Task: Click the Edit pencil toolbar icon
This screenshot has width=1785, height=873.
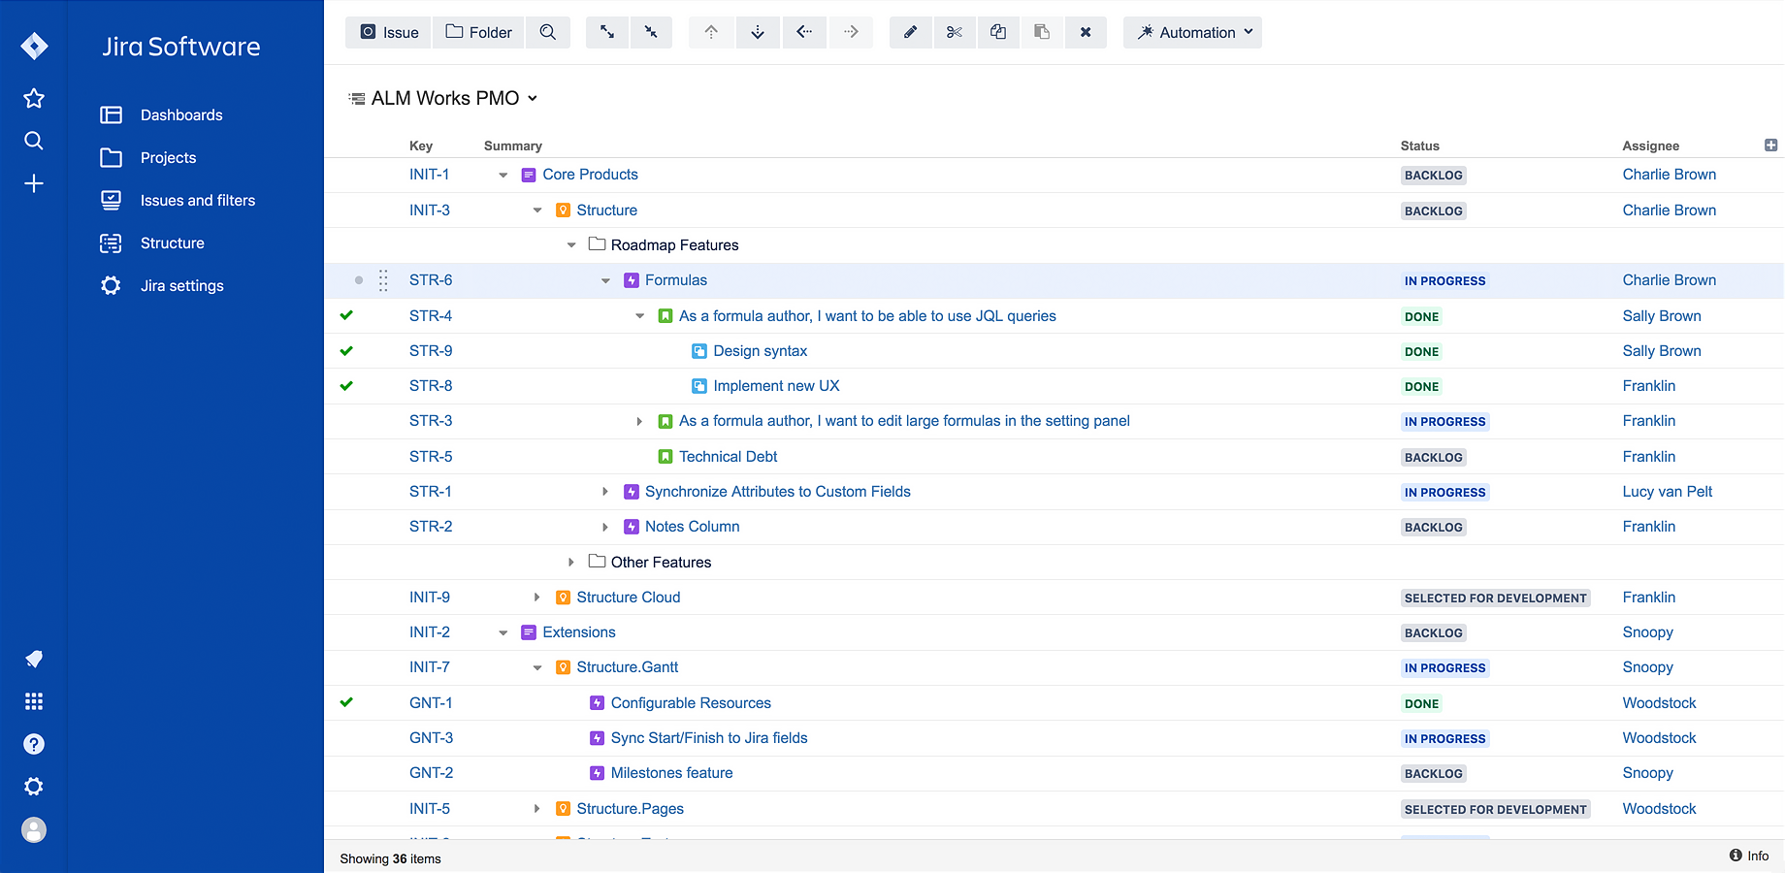Action: tap(910, 32)
